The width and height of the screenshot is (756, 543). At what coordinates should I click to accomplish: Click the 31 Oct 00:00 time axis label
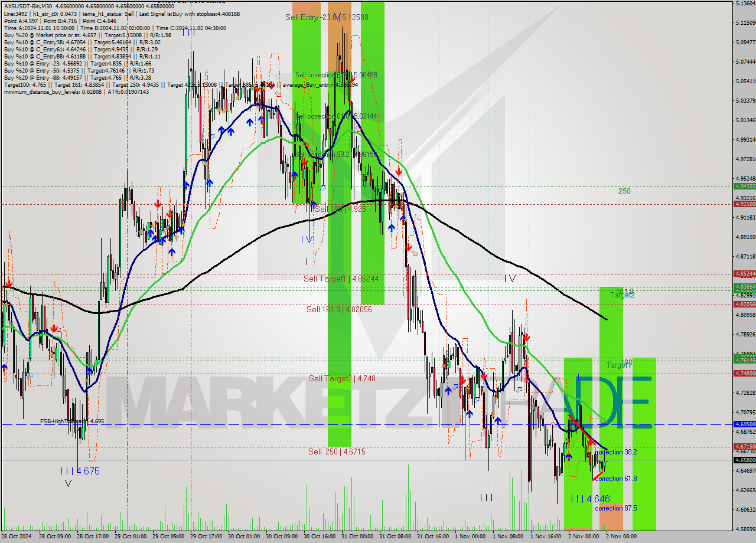click(356, 537)
